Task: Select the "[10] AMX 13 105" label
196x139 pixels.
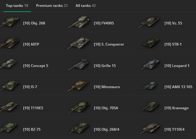Action: click(x=178, y=87)
